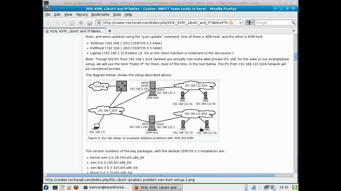This screenshot has height=191, width=341.
Task: Open the History menu
Action: click(x=82, y=15)
